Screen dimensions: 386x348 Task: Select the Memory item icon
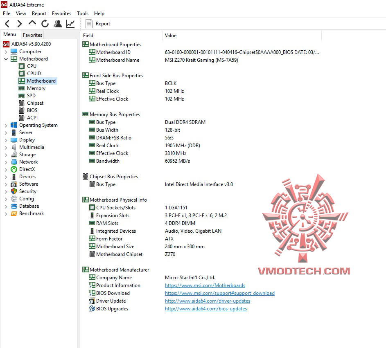coord(22,88)
